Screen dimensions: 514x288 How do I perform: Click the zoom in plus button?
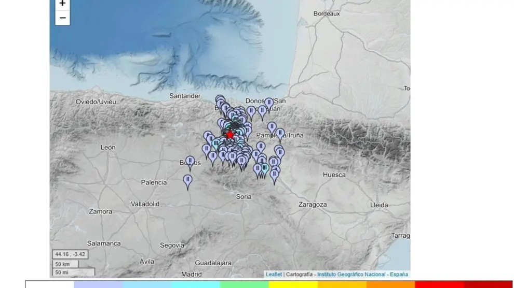(x=62, y=4)
